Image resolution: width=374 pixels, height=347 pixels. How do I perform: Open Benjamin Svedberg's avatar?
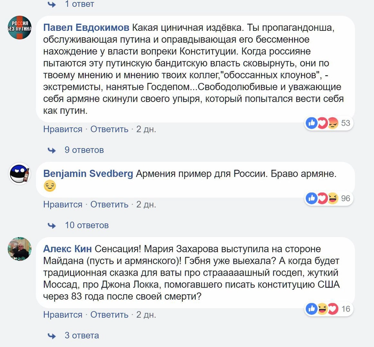pyautogui.click(x=20, y=174)
